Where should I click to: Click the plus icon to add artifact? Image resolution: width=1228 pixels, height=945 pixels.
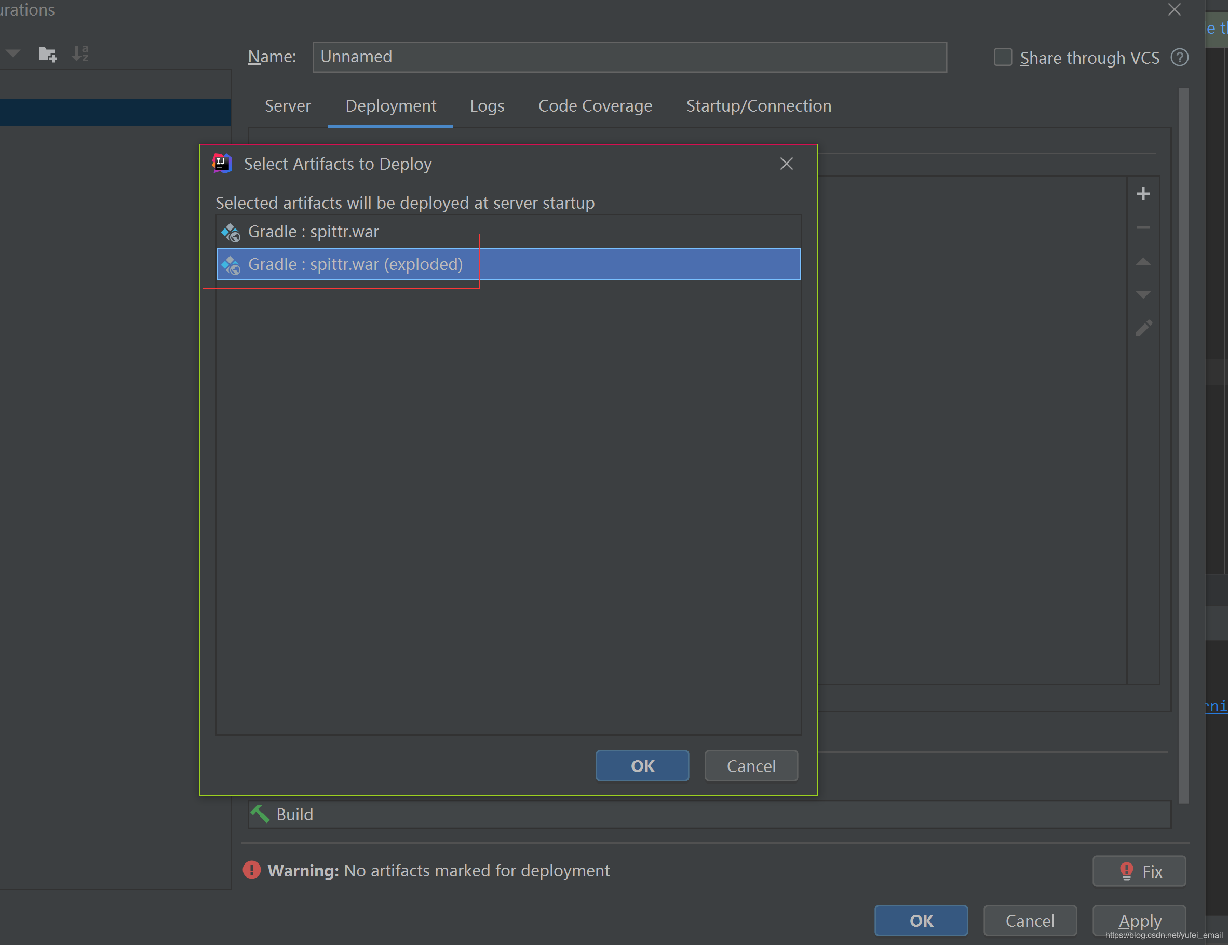click(1142, 194)
